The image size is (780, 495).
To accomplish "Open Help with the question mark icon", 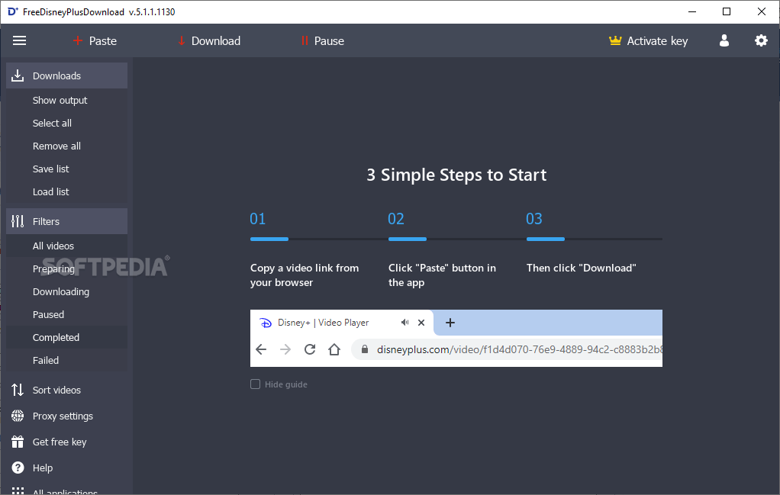I will tap(16, 468).
